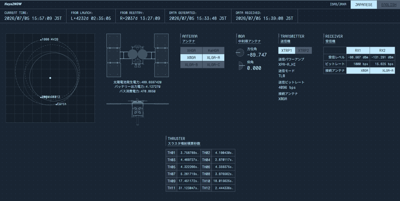Click the TH05 thruster value 4.322266s
Viewport: 400px width, 201px height.
[189, 167]
